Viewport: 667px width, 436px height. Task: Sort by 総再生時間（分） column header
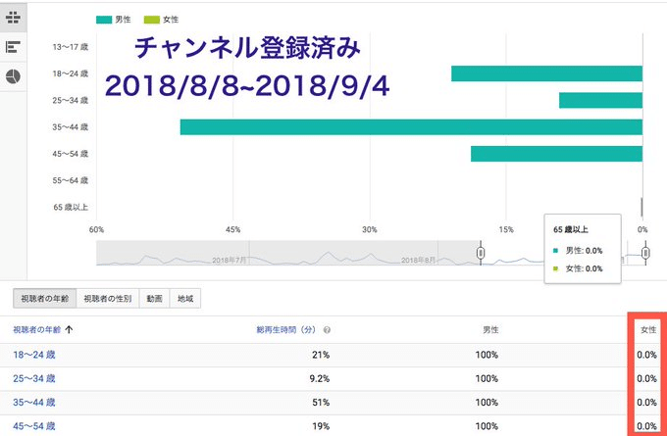(284, 331)
